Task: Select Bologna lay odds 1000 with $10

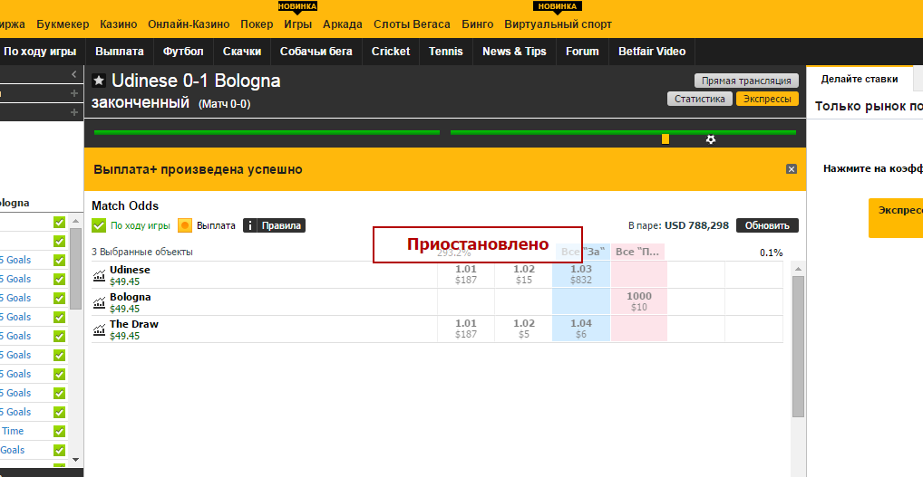Action: 638,301
